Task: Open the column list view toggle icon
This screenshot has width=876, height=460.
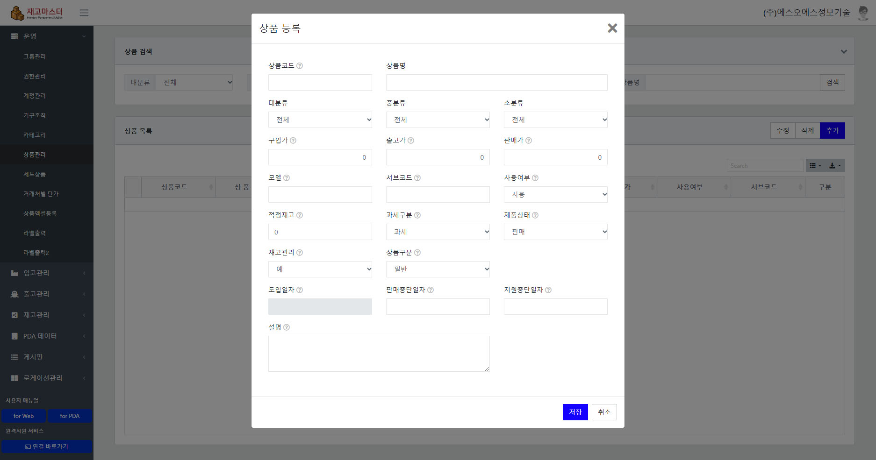Action: [x=815, y=166]
